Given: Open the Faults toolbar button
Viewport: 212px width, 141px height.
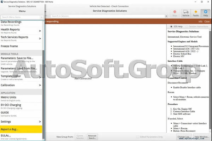Looking at the screenshot, I should 196,13.
